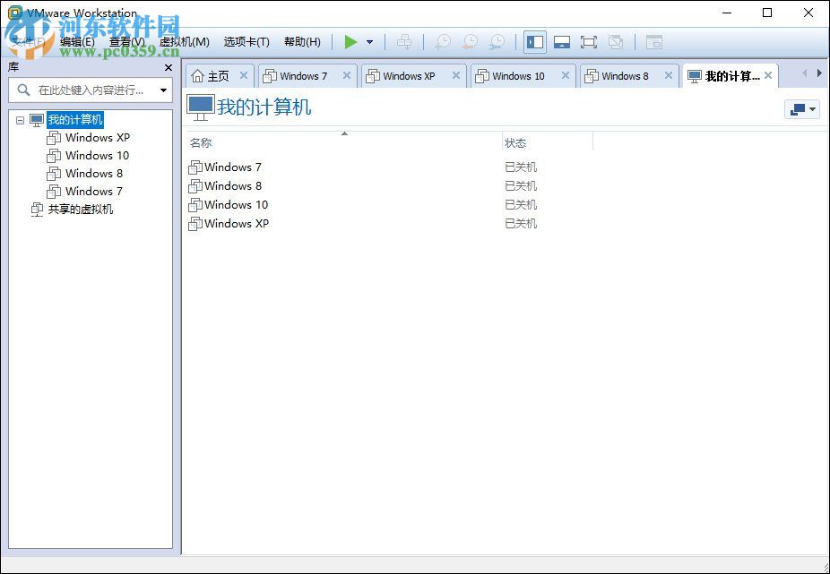Open the library search filter dropdown
The width and height of the screenshot is (830, 574).
pos(163,90)
